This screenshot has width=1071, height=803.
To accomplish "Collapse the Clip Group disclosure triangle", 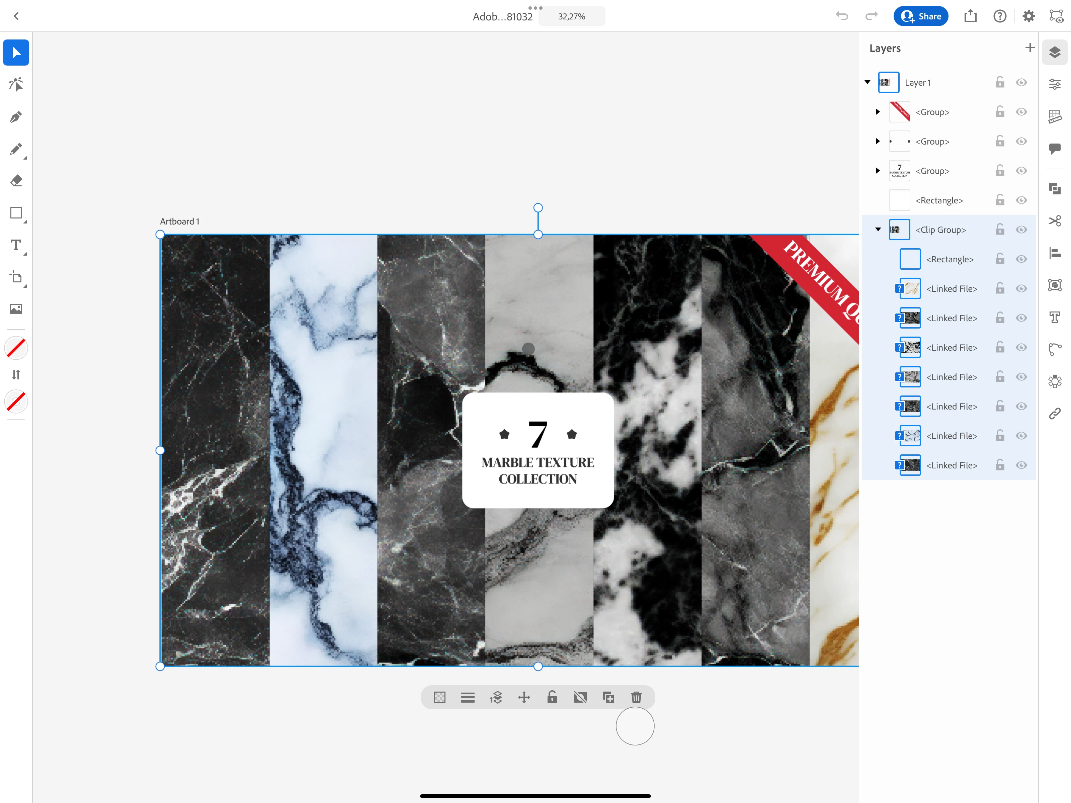I will click(878, 230).
